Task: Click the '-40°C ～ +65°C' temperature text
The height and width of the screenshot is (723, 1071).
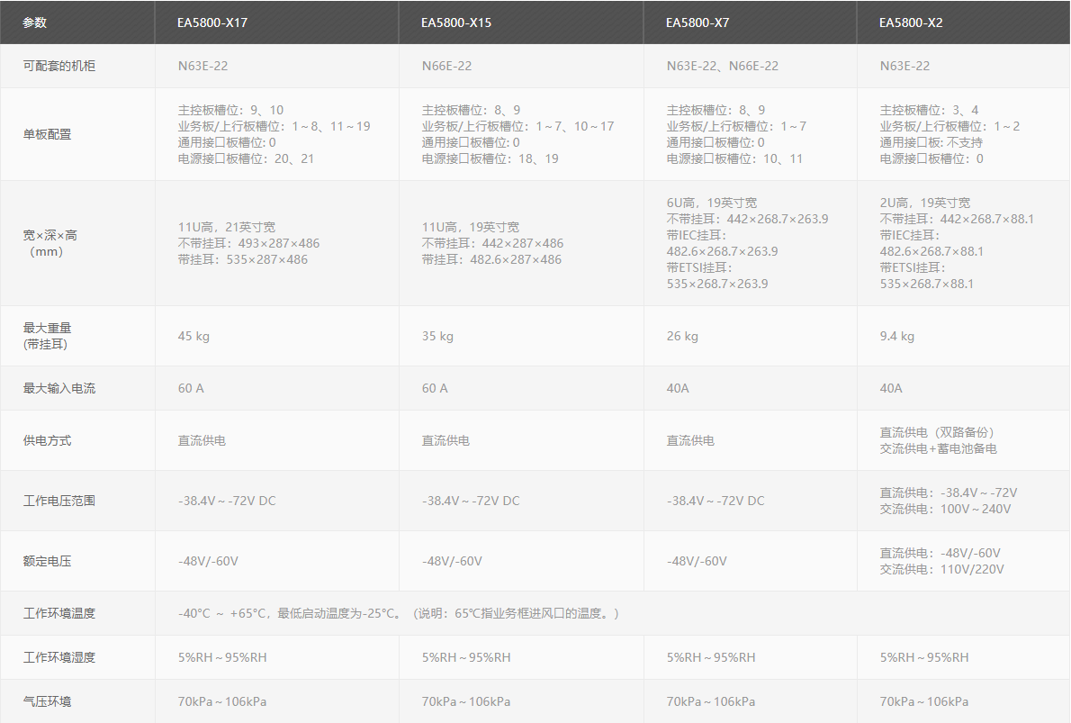Action: (x=224, y=613)
